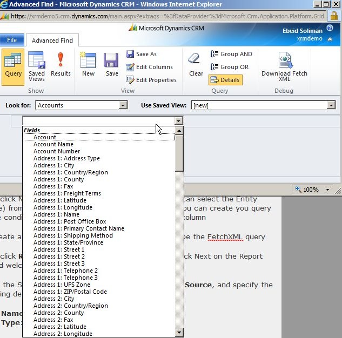Pick Address 2: Country/Region

click(99, 306)
